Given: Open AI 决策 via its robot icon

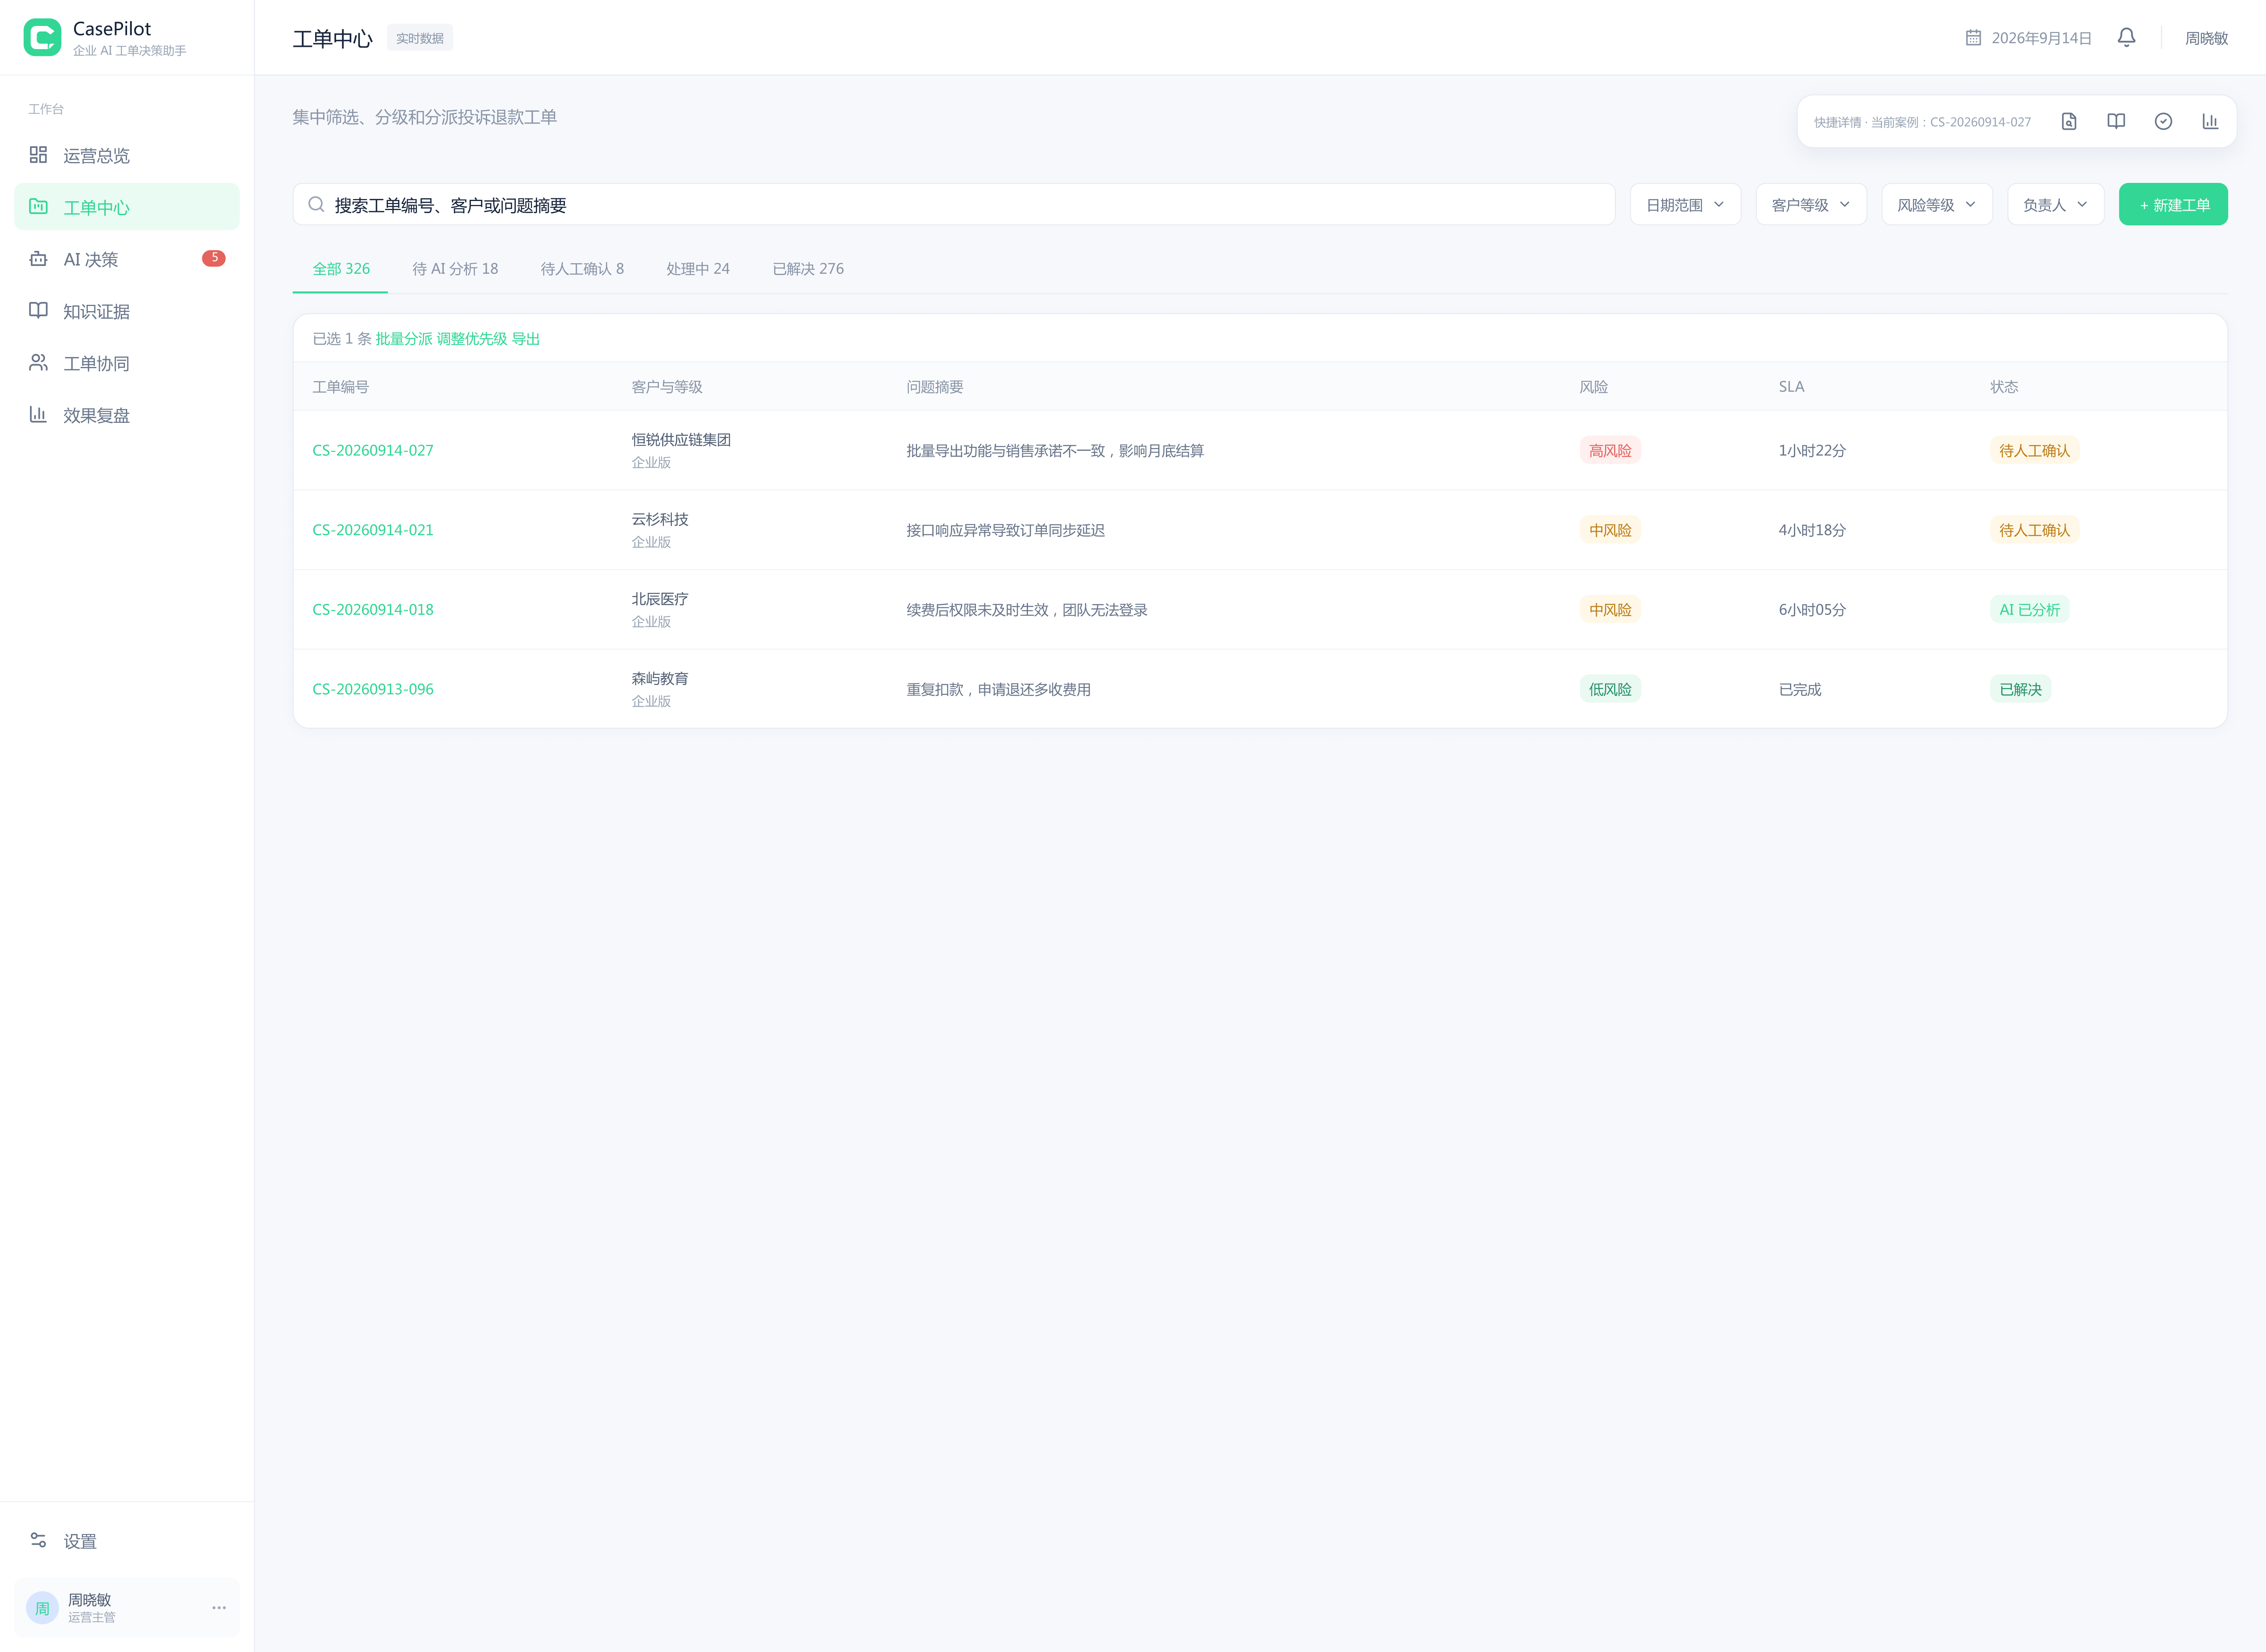Looking at the screenshot, I should [x=38, y=259].
